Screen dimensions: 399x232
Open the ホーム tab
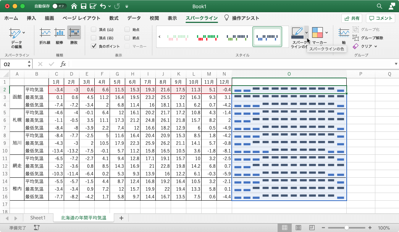click(11, 18)
